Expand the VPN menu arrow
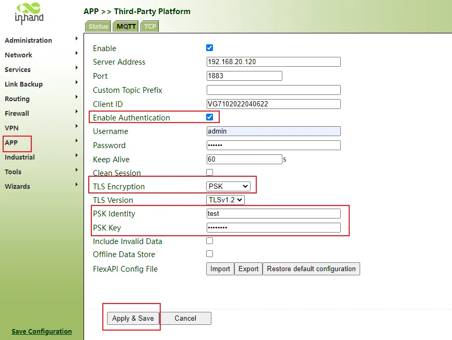This screenshot has width=452, height=340. 76,126
